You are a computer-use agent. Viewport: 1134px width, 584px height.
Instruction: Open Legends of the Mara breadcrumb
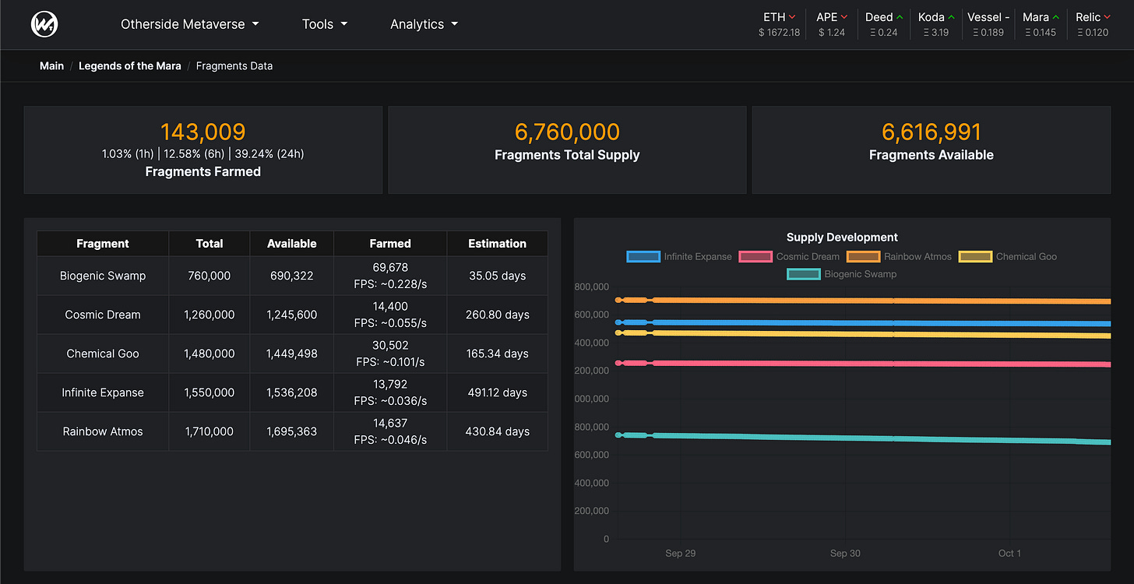(130, 66)
